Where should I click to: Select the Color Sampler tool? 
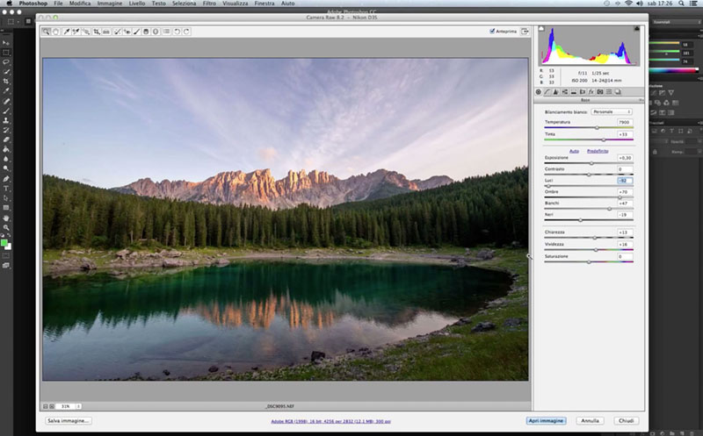(x=76, y=32)
